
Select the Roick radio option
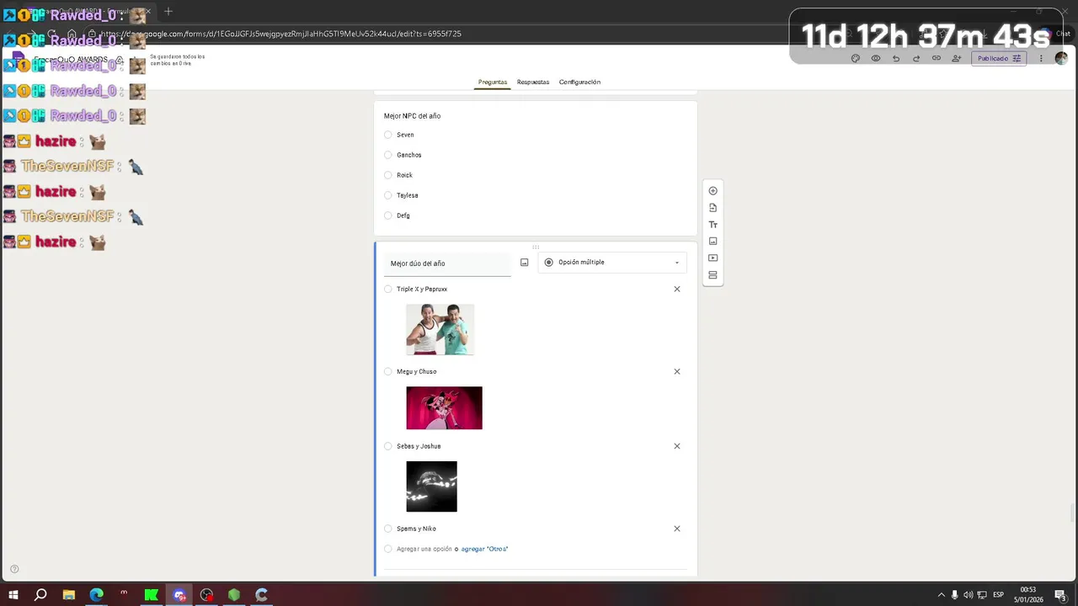click(388, 175)
